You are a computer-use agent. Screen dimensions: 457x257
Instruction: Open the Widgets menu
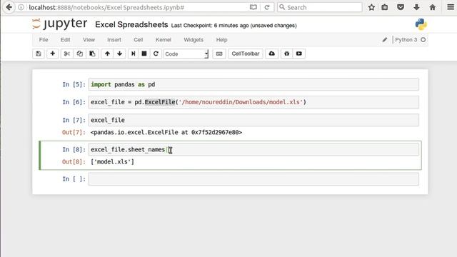pyautogui.click(x=194, y=40)
